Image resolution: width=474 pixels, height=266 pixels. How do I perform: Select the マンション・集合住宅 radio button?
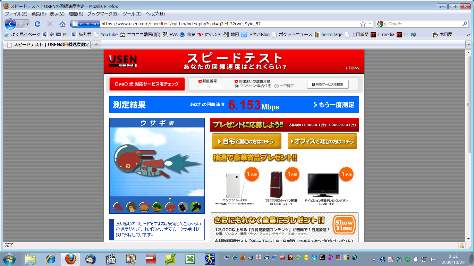click(237, 86)
